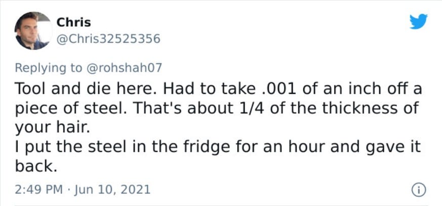Click the word 'thickness' in tweet
The image size is (442, 206).
coord(361,108)
